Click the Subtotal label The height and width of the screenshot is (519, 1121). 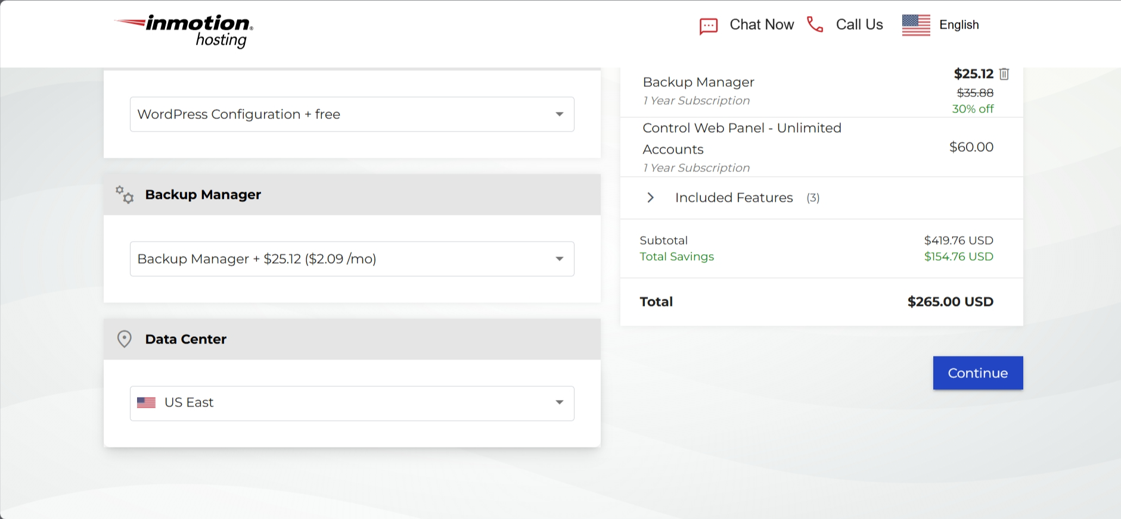pos(664,240)
